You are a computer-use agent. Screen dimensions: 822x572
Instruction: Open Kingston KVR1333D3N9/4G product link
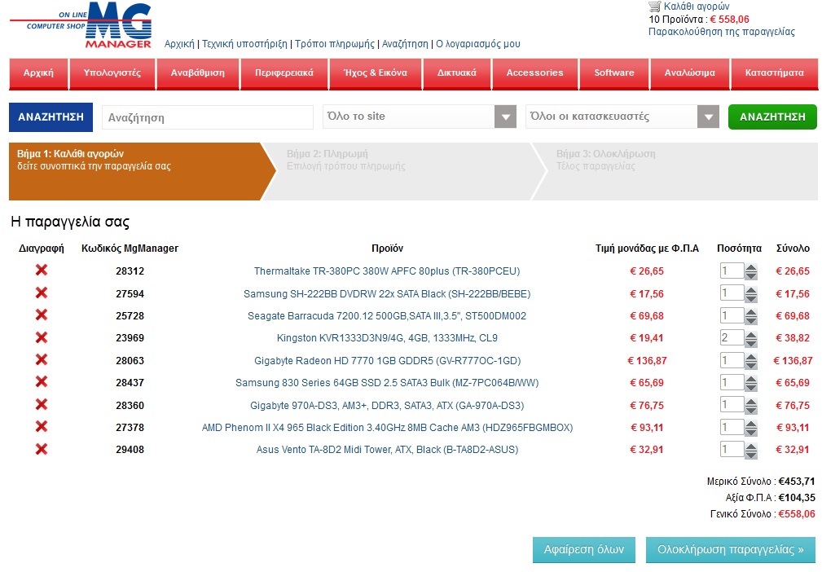point(387,338)
